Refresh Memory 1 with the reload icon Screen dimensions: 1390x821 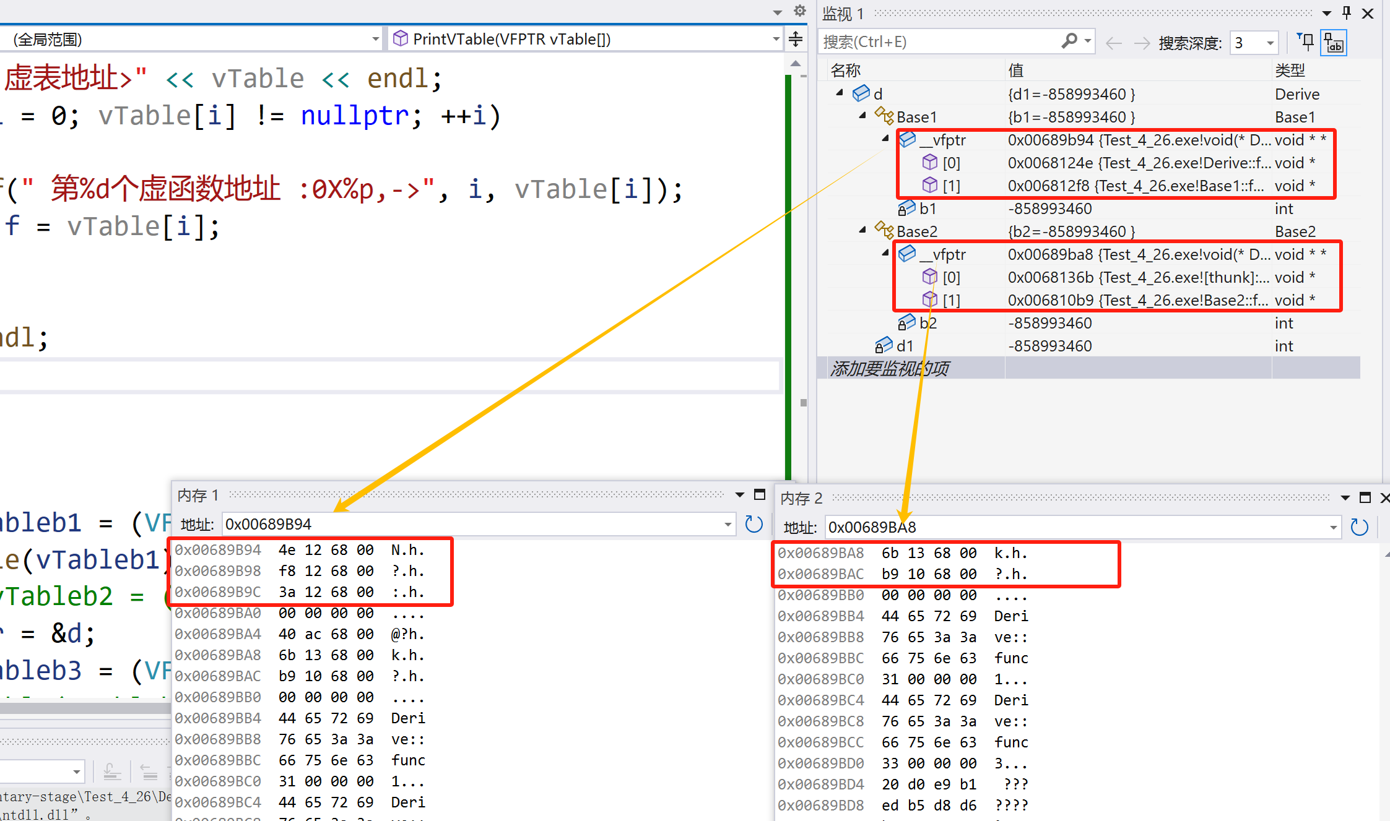coord(754,524)
